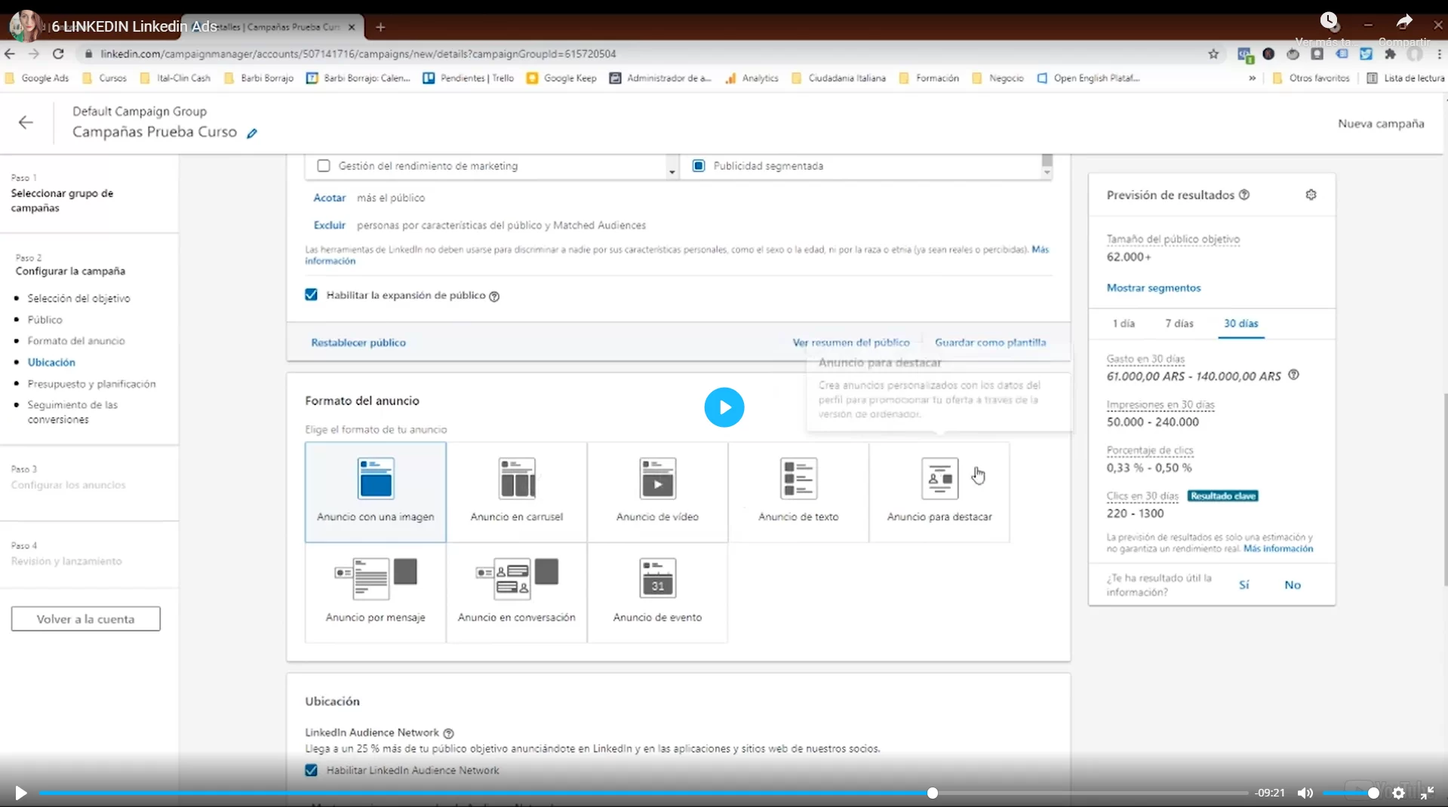Open help icon beside LinkedIn Audience Network
The image size is (1448, 807).
448,733
